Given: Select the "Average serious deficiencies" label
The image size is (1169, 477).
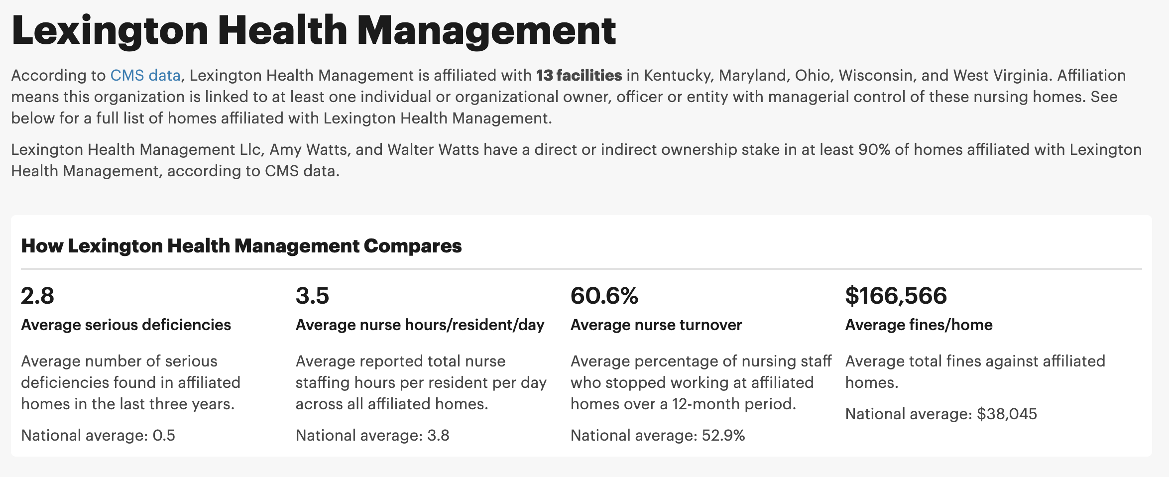Looking at the screenshot, I should pyautogui.click(x=126, y=325).
